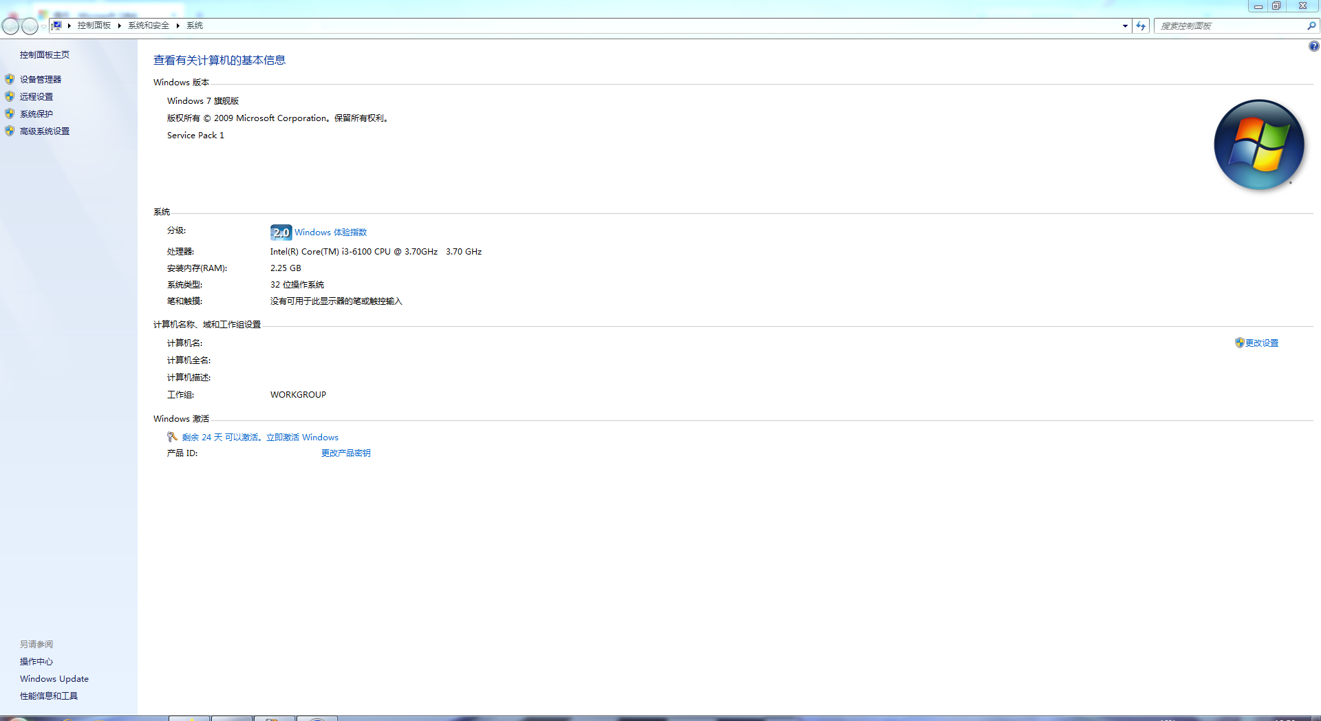Screen dimensions: 1321x721
Task: Open 性能信息和工具 link
Action: (49, 696)
